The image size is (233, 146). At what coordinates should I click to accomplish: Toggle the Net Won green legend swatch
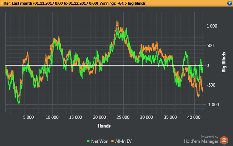[88, 141]
